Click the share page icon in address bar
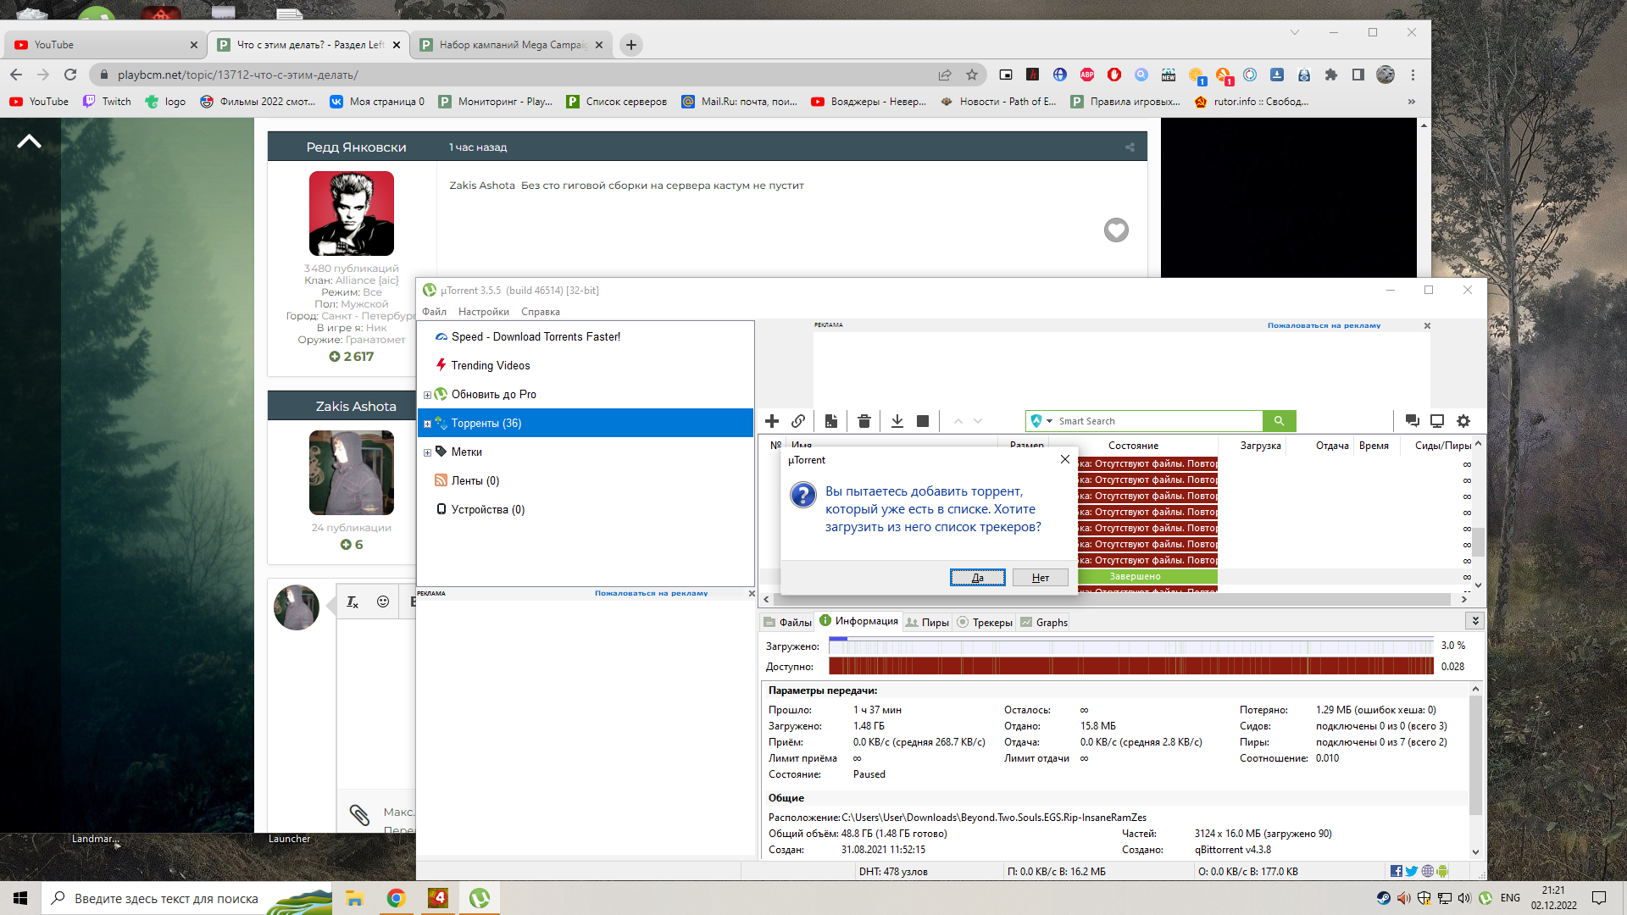Screen dimensions: 1627x915 945,75
